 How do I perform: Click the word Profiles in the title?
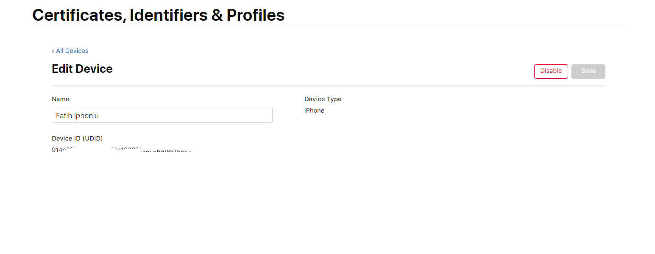pyautogui.click(x=256, y=15)
